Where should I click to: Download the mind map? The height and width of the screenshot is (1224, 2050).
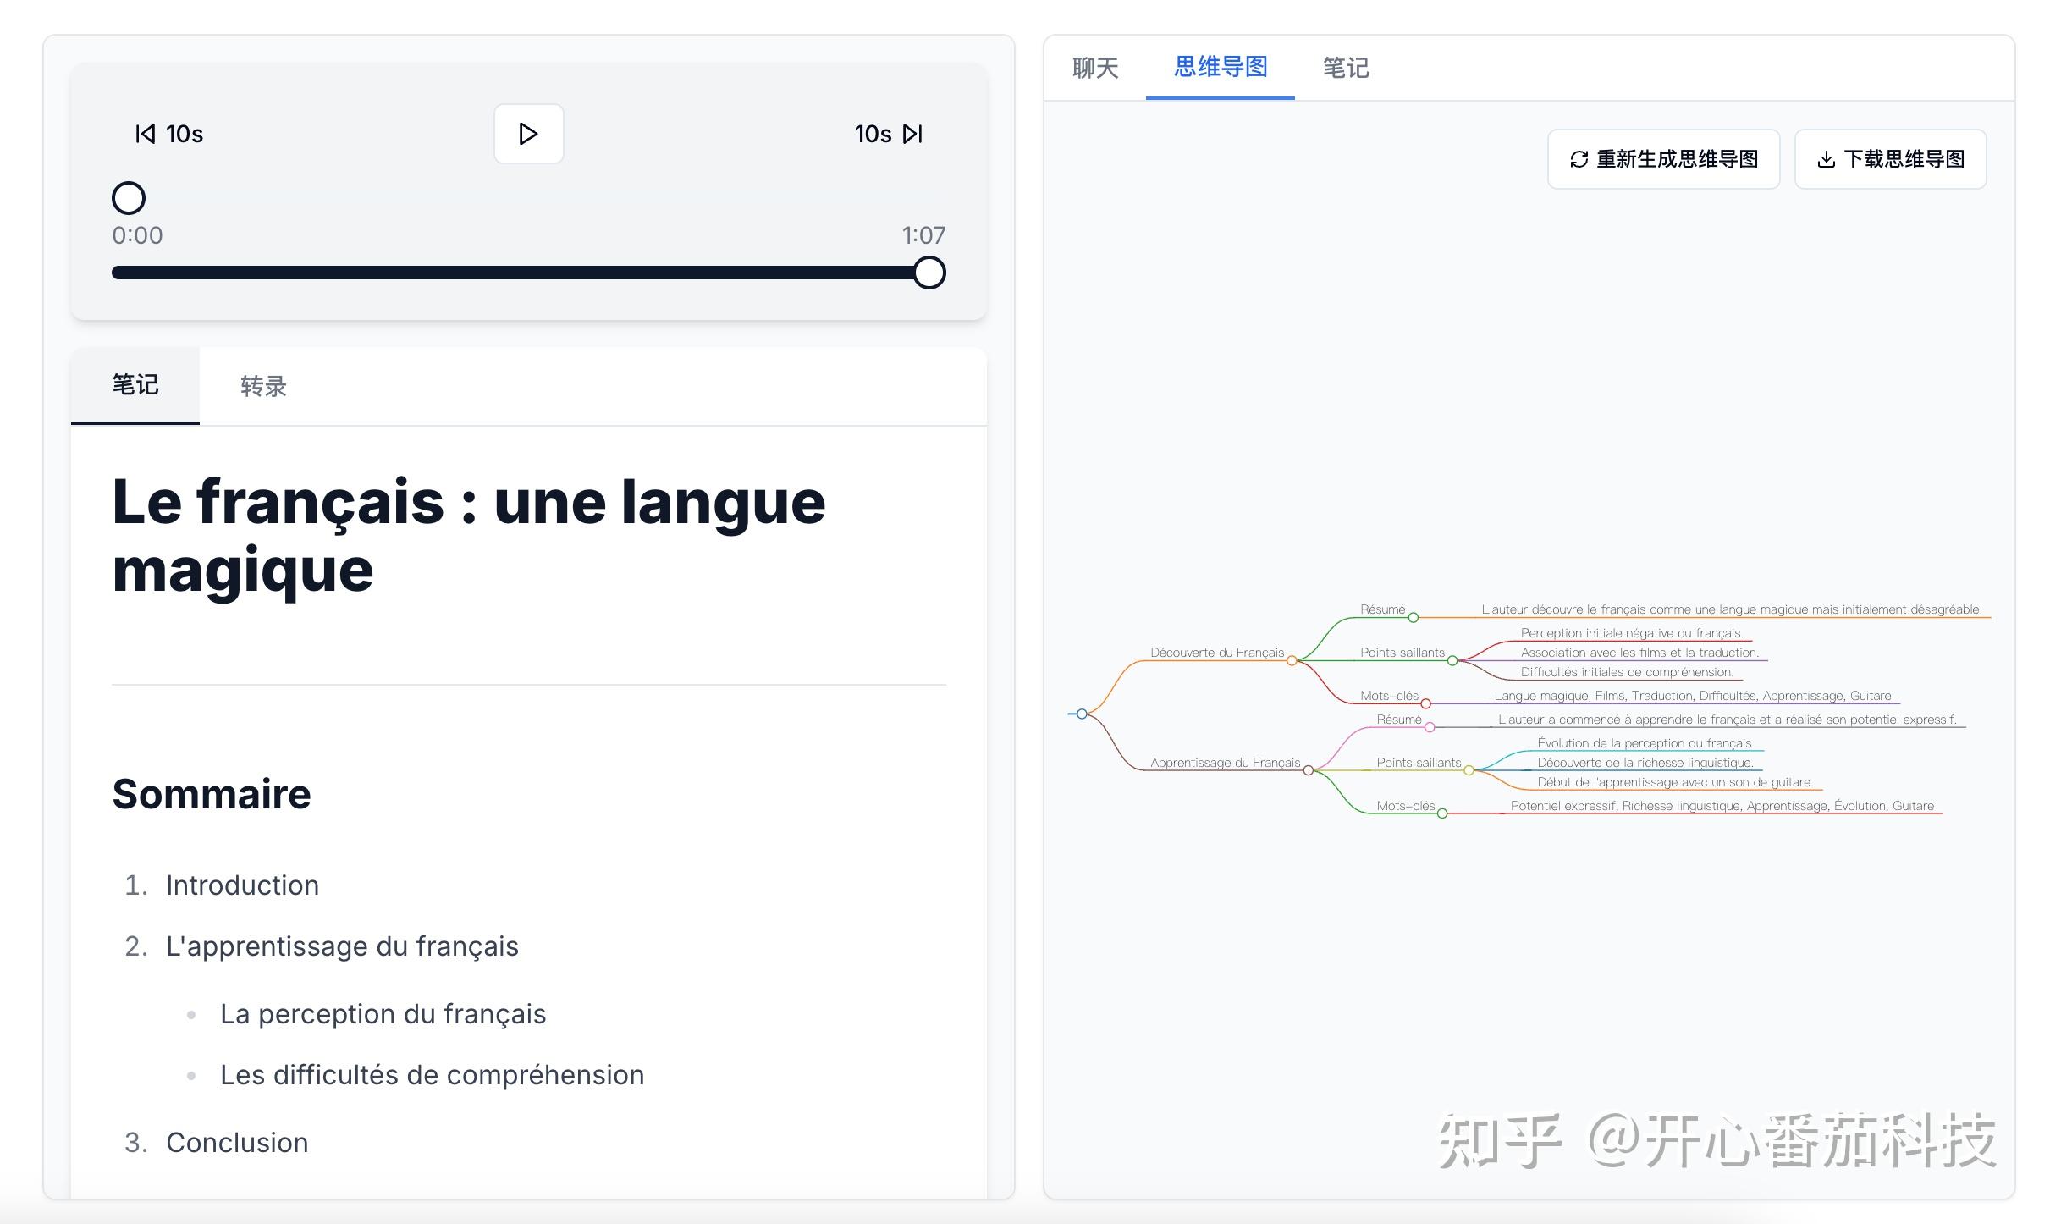pyautogui.click(x=1890, y=159)
